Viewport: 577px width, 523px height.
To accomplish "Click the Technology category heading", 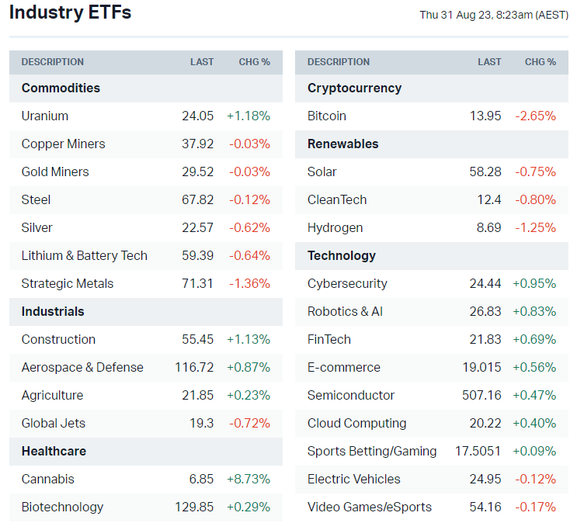I will pos(342,255).
